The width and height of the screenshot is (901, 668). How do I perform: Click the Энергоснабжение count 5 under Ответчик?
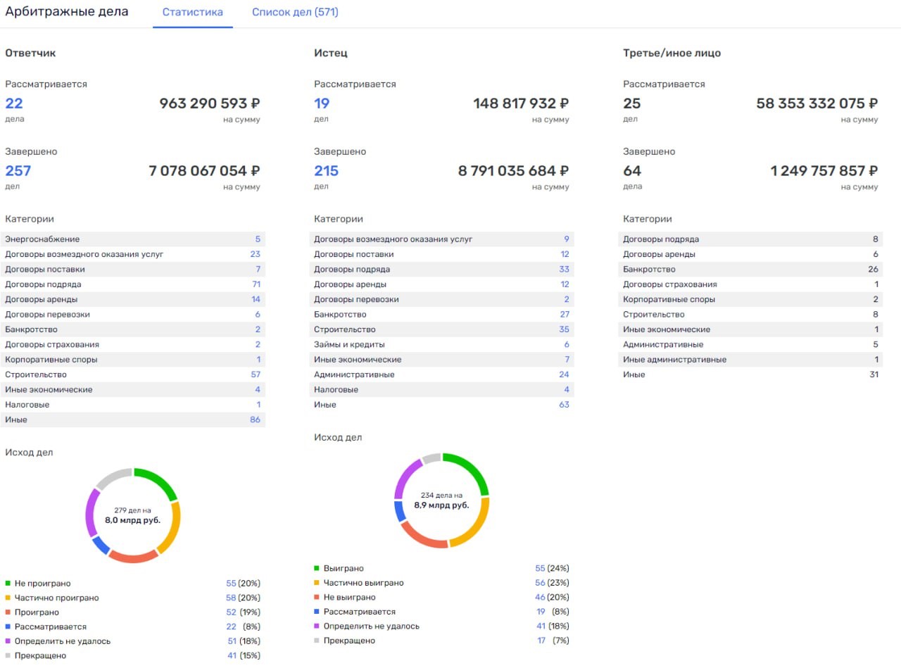[x=258, y=239]
